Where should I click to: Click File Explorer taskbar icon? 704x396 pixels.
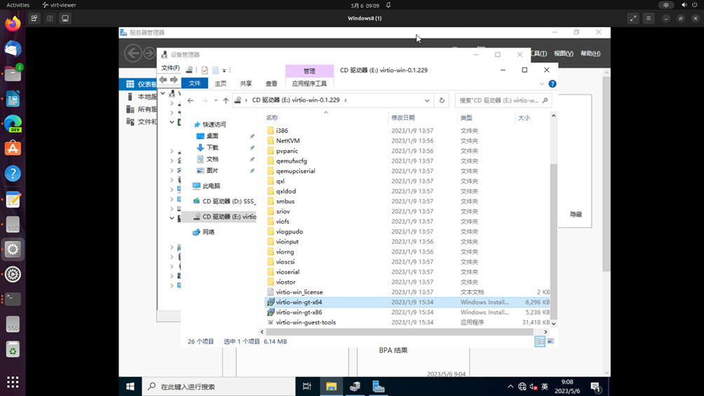[332, 387]
